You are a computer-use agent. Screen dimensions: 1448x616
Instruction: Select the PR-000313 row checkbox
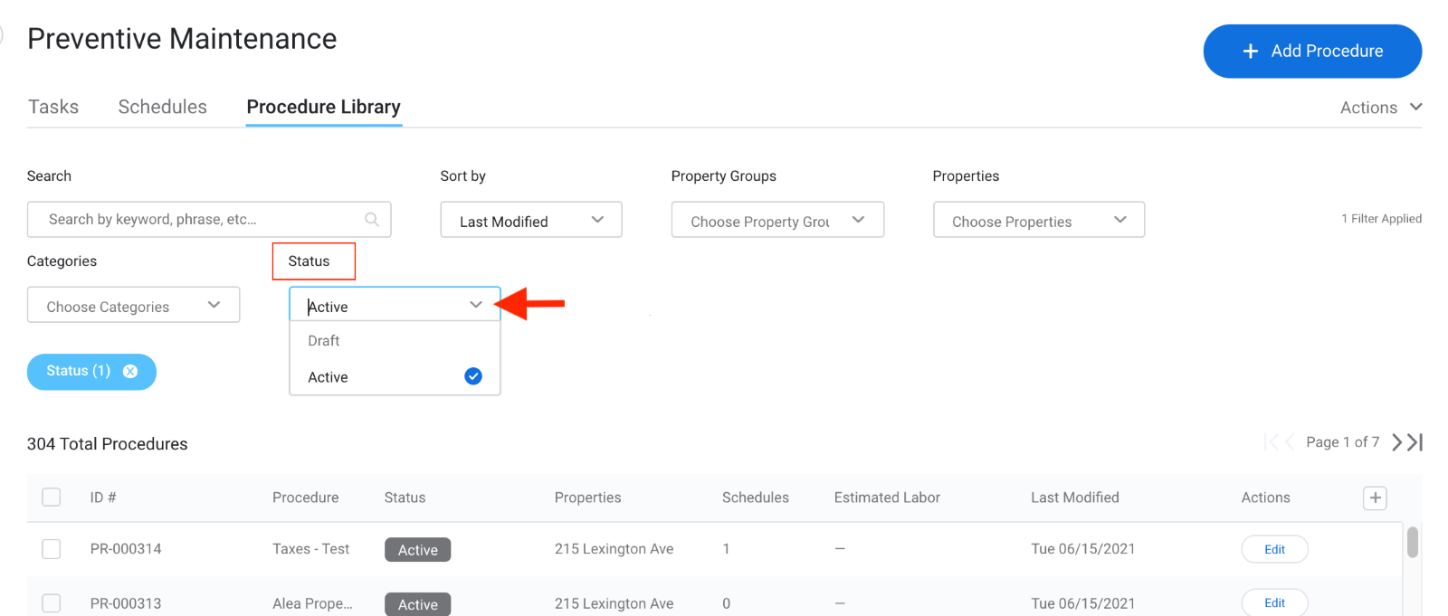click(52, 603)
